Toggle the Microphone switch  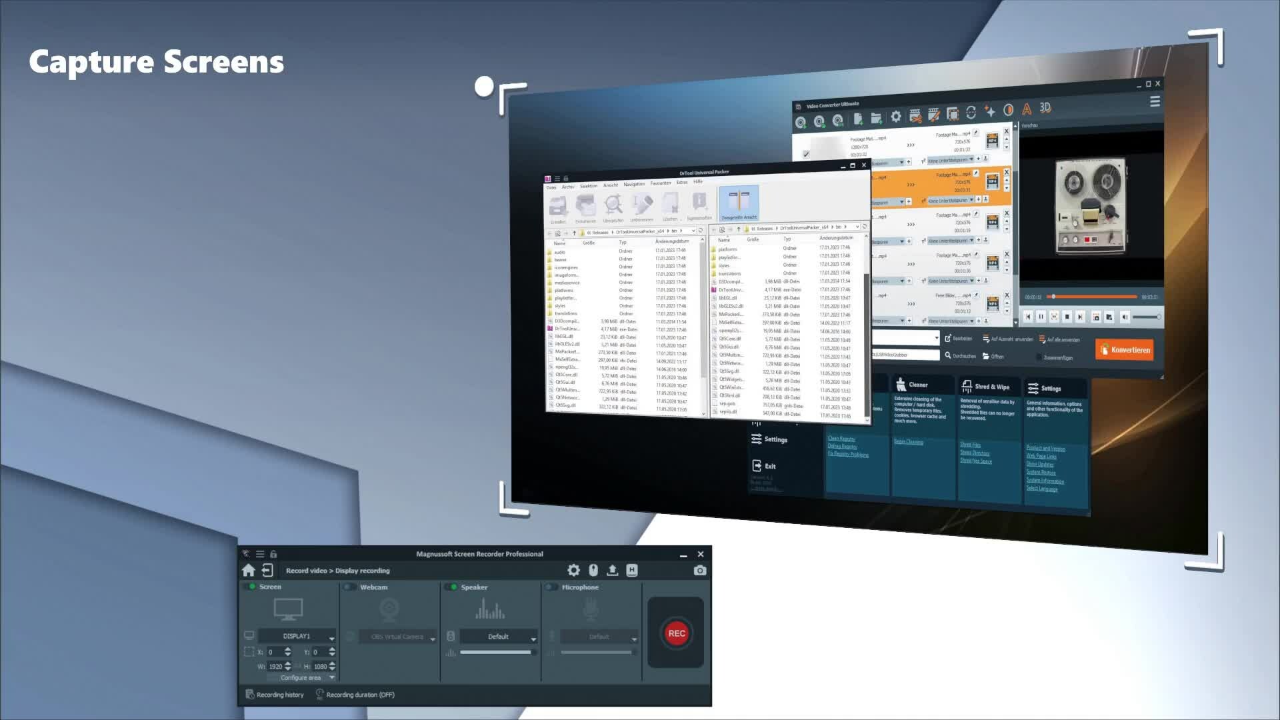pyautogui.click(x=551, y=587)
